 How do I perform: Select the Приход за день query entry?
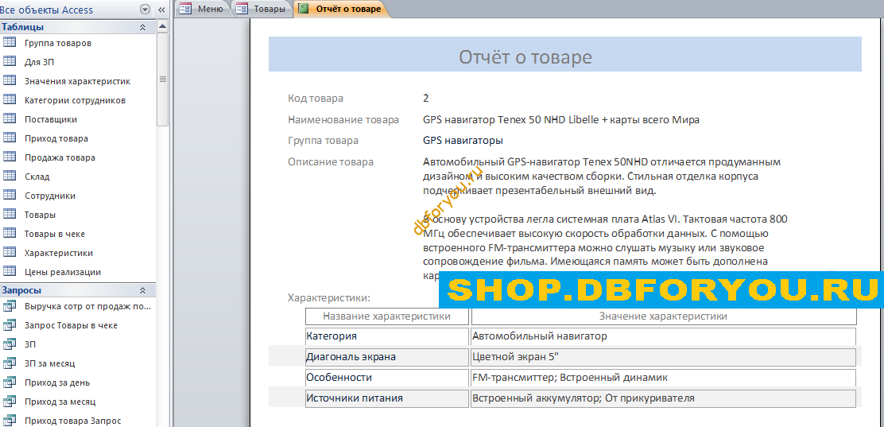[x=57, y=382]
